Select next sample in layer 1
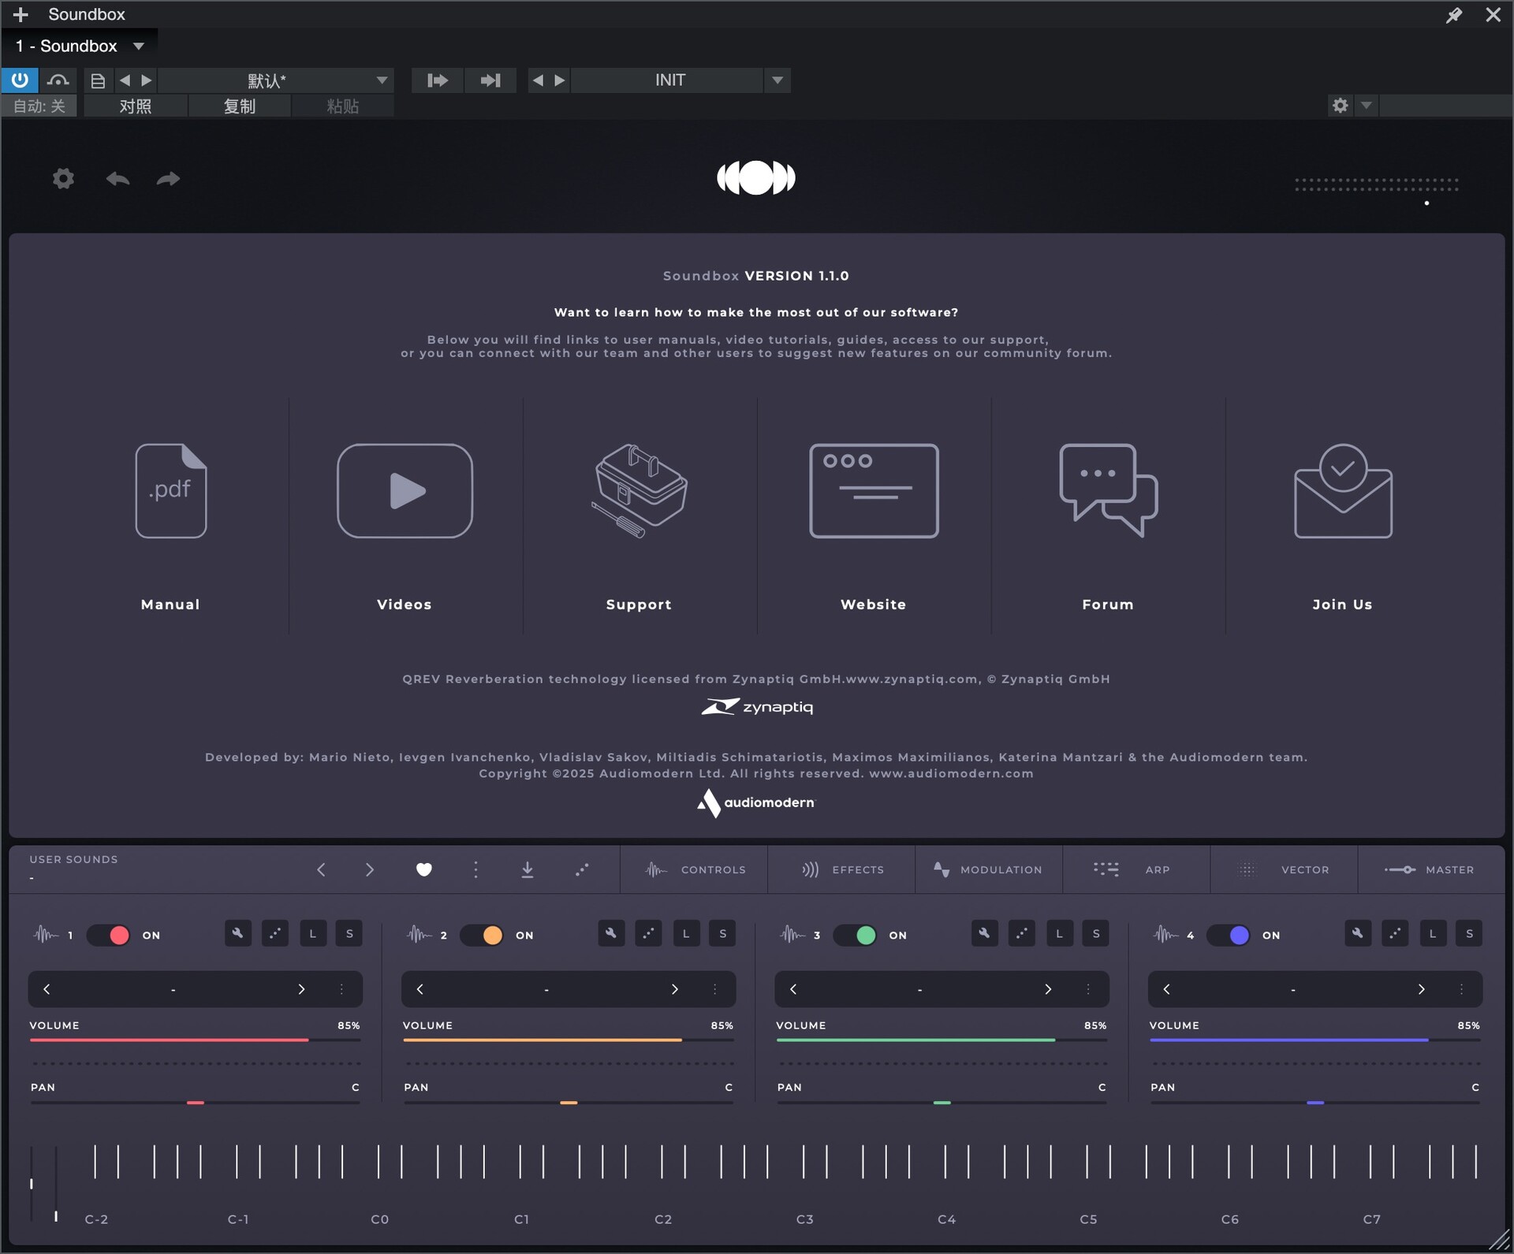 coord(301,989)
